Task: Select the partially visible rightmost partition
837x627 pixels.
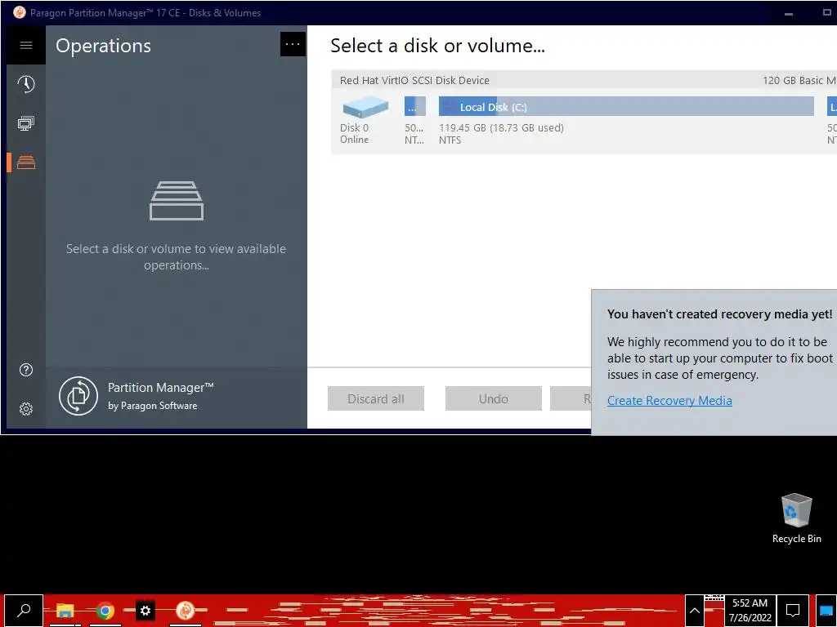Action: pyautogui.click(x=831, y=107)
